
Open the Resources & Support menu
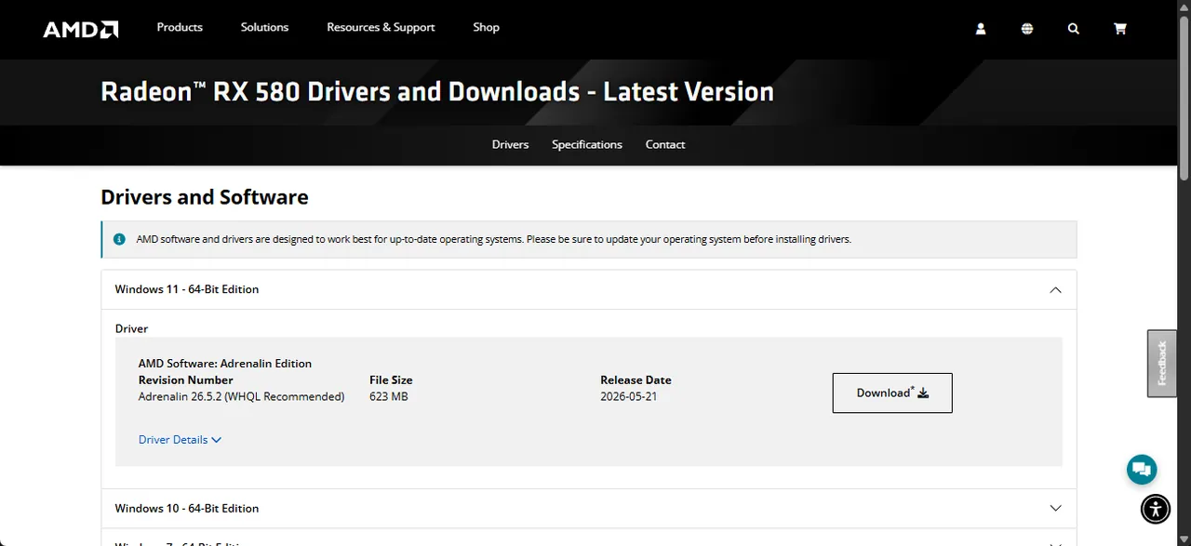pos(381,27)
